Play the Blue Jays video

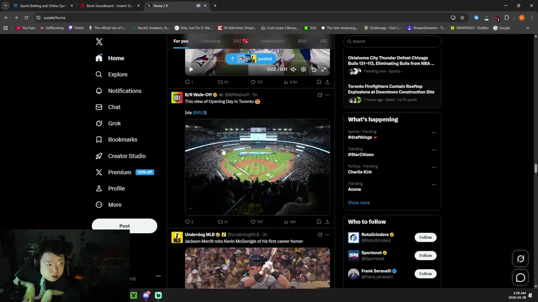pyautogui.click(x=191, y=70)
